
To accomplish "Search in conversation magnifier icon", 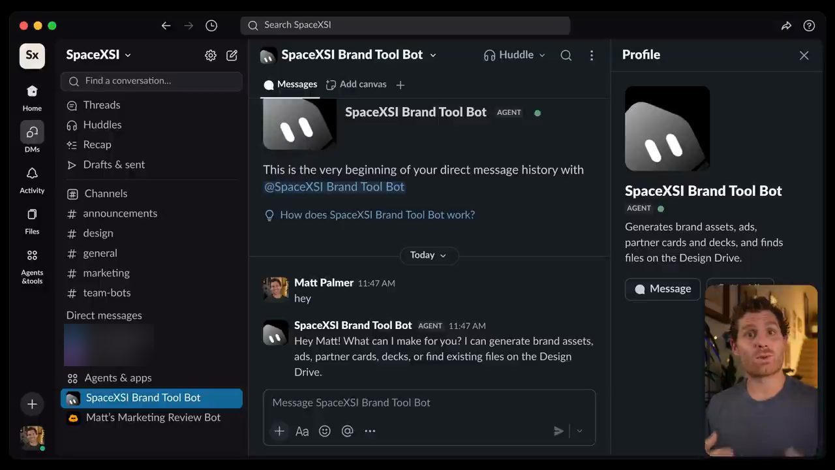I will tap(566, 55).
